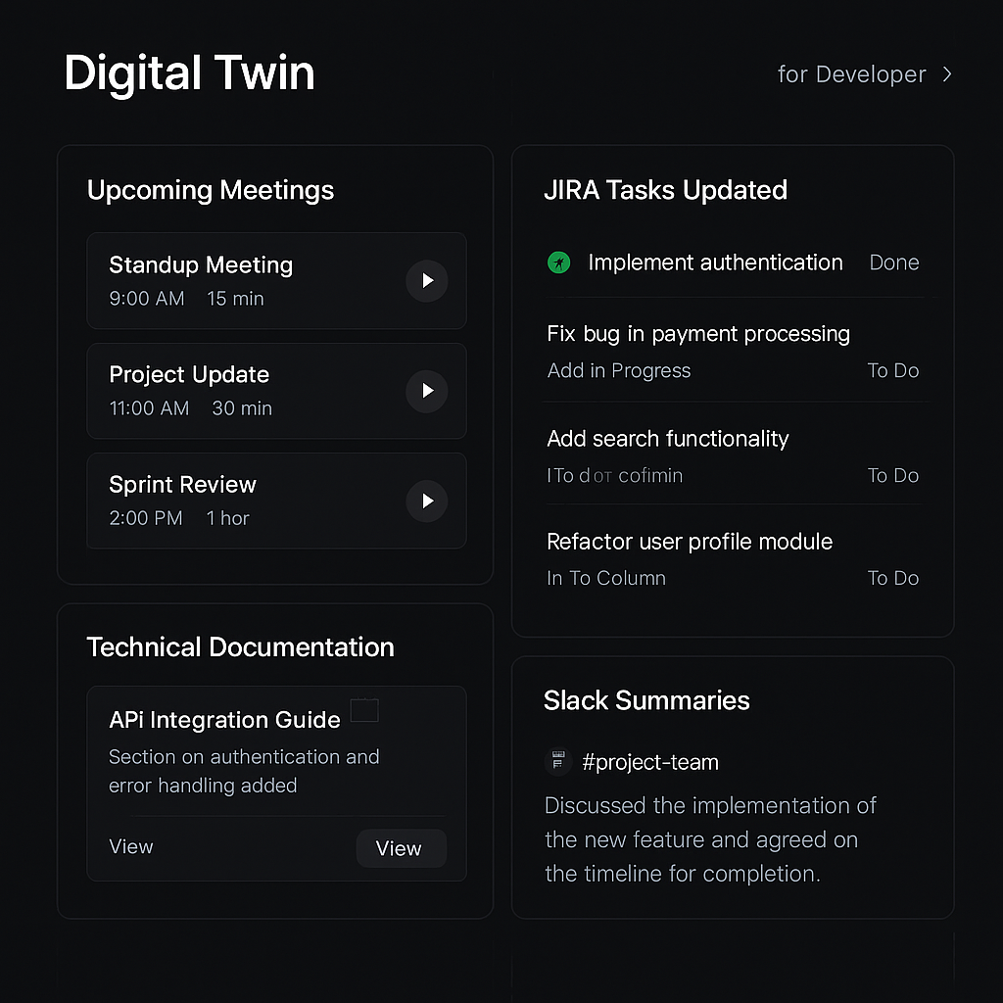The height and width of the screenshot is (1003, 1003).
Task: Click green status icon beside Implement authentication
Action: coord(558,263)
